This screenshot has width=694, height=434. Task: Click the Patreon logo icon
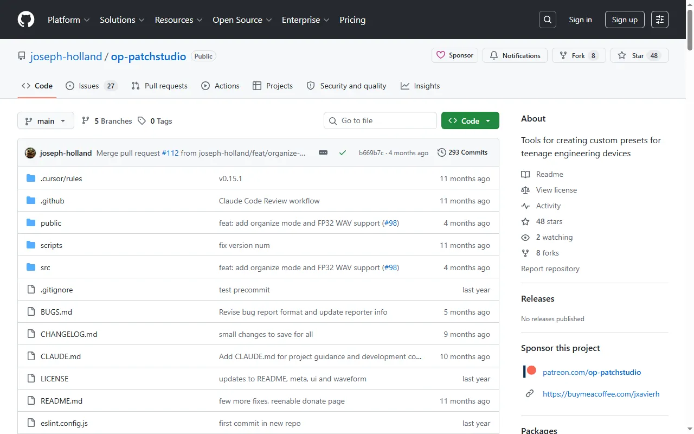pyautogui.click(x=530, y=372)
